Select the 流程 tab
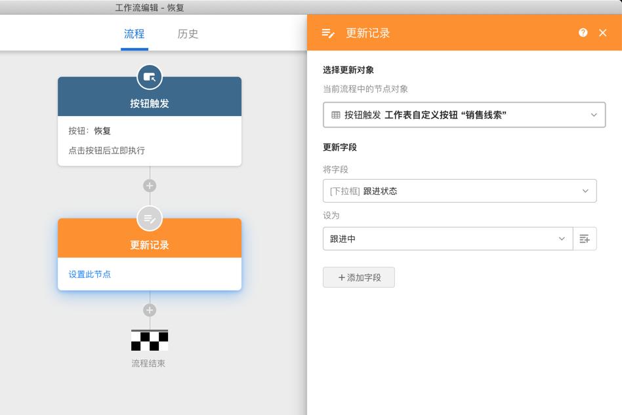Image resolution: width=622 pixels, height=415 pixels. pyautogui.click(x=134, y=35)
